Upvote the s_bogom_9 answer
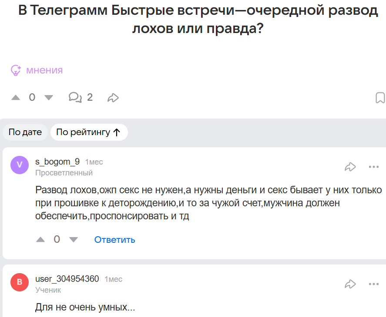Image resolution: width=386 pixels, height=317 pixels. (40, 239)
